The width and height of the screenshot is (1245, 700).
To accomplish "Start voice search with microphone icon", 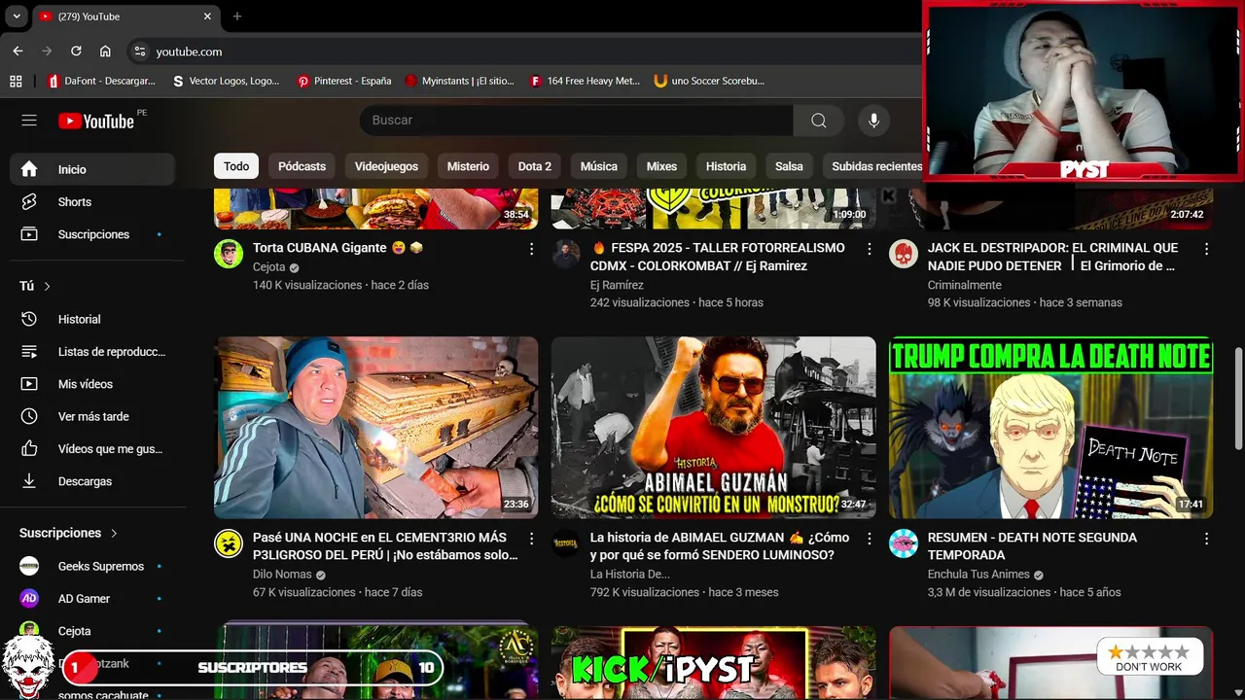I will click(x=873, y=121).
